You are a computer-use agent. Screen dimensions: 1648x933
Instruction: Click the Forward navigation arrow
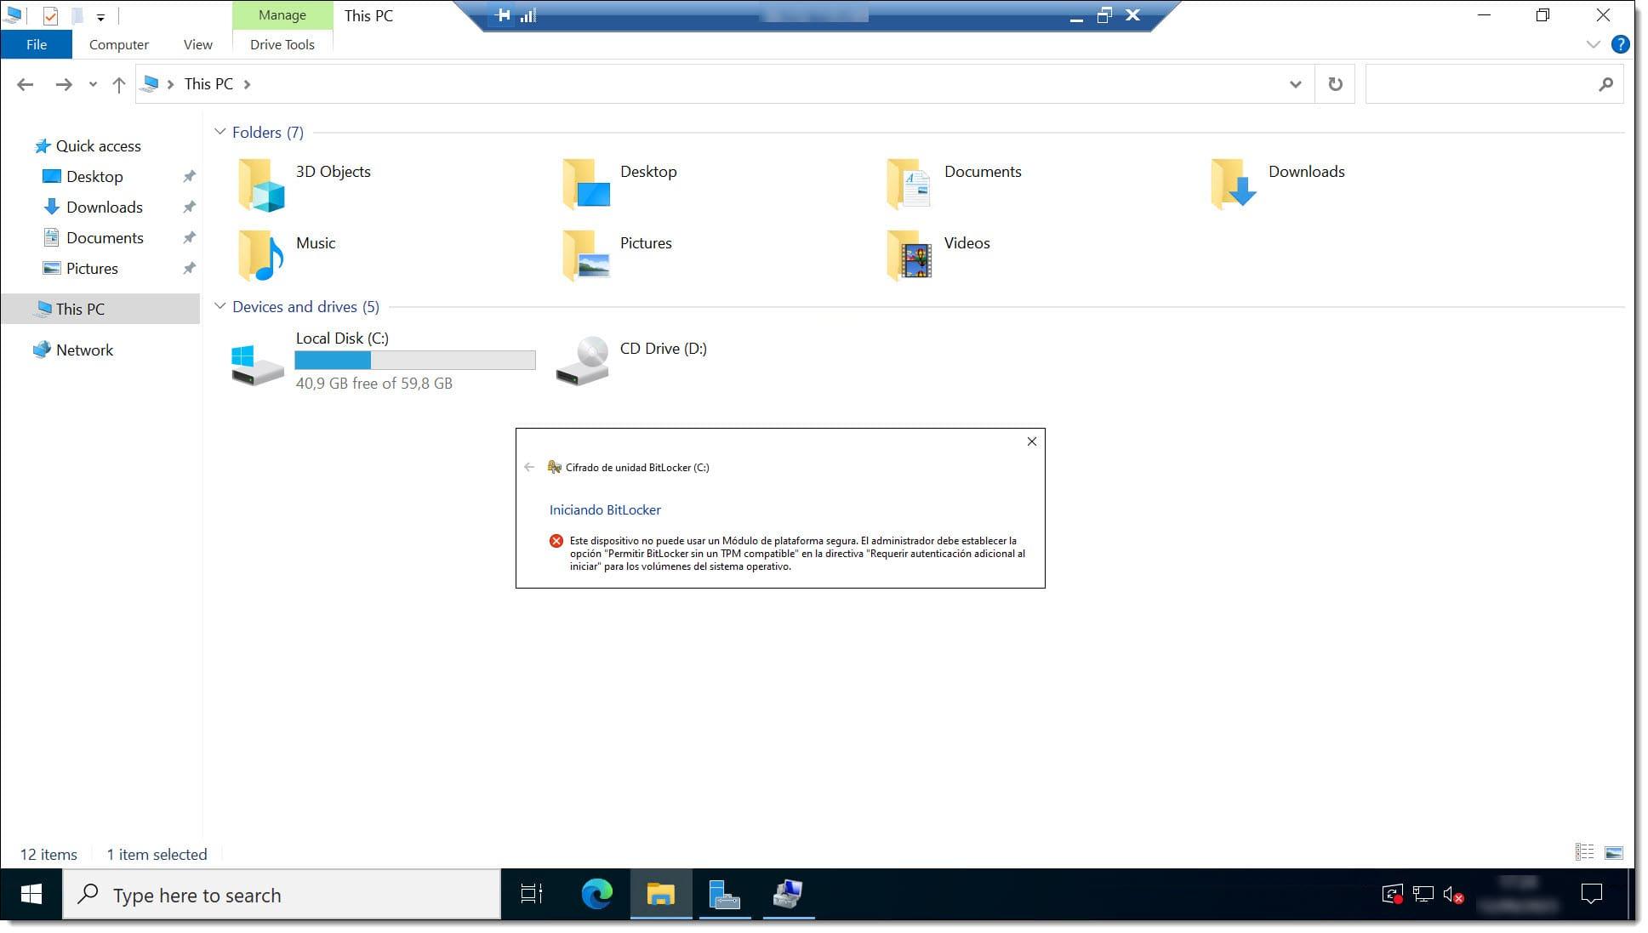64,84
